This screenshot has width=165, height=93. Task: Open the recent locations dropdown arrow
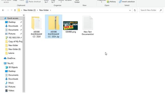12,10
